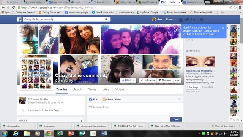Open the more options ellipsis button
Viewport: 243px width, 137px height.
[177, 80]
